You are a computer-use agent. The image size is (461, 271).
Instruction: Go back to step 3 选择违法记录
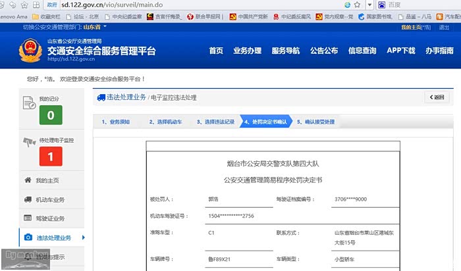[216, 122]
